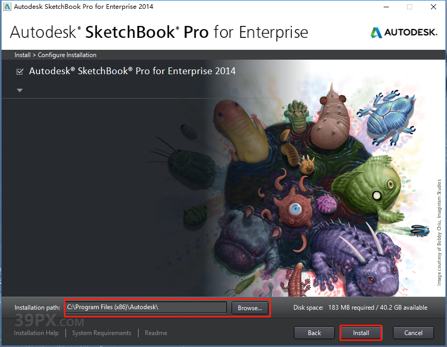This screenshot has height=347, width=447.
Task: Click the installer title bar app icon
Action: [7, 7]
